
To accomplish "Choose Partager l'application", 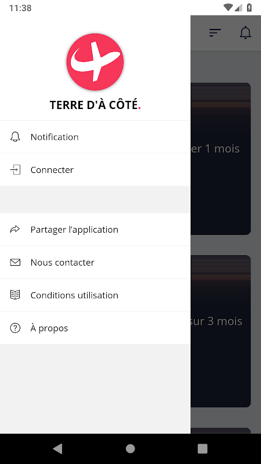I will click(x=95, y=229).
